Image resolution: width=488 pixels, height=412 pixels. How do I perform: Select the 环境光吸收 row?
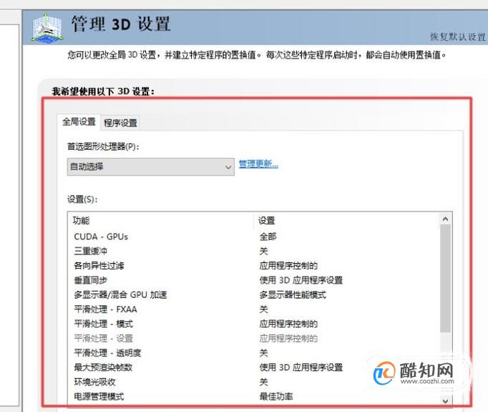pos(253,382)
